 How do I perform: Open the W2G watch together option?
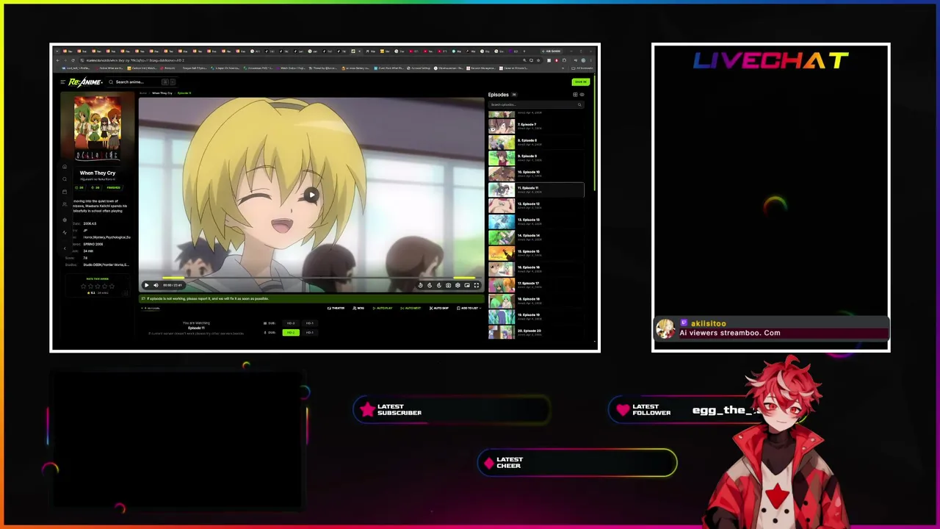(x=358, y=308)
